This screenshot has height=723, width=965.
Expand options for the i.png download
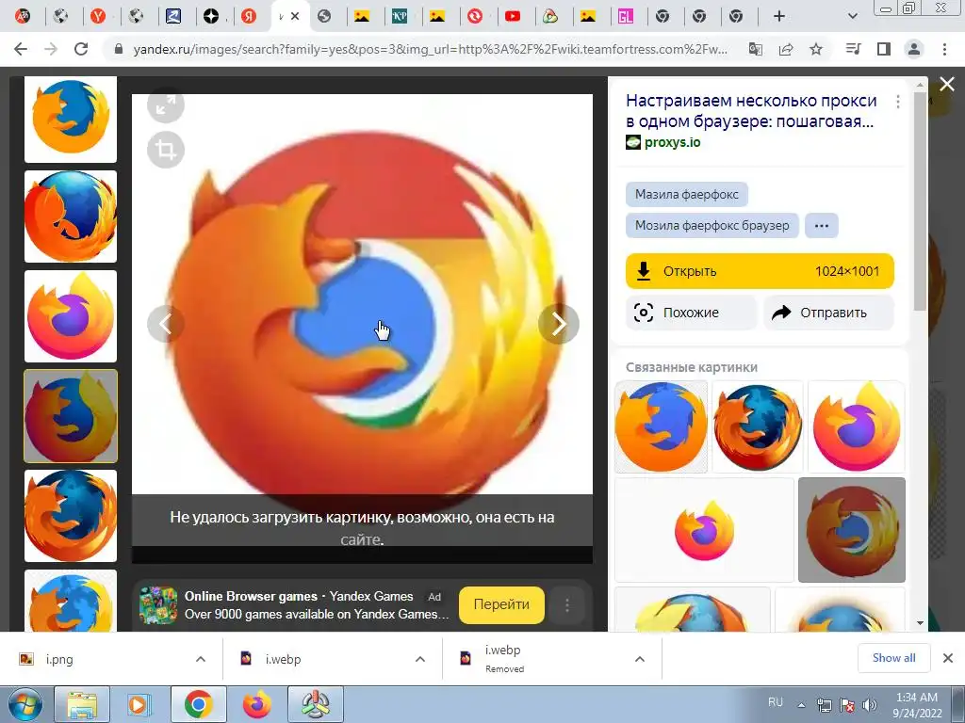tap(201, 659)
